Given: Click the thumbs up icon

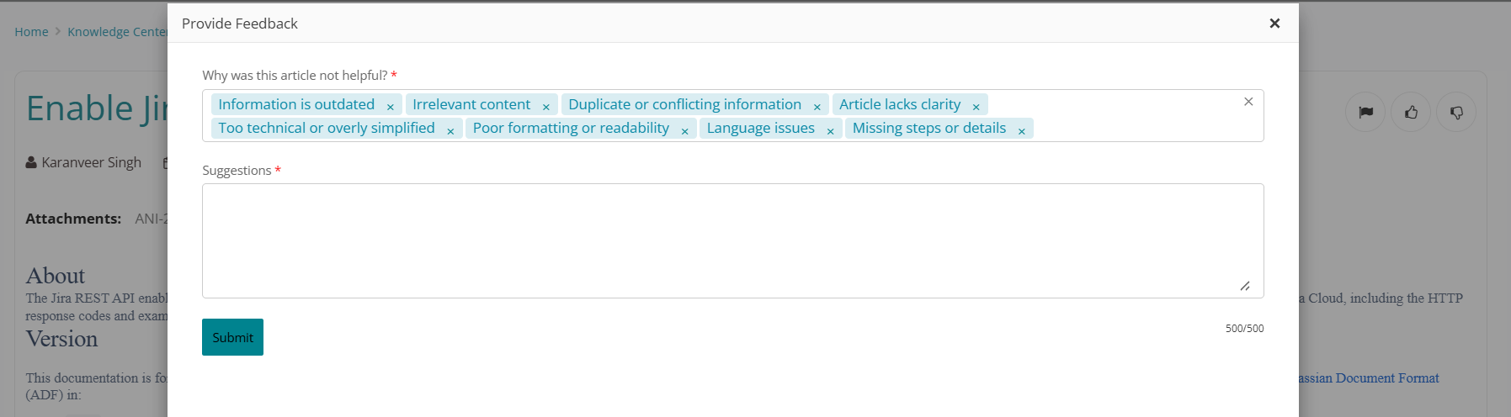Looking at the screenshot, I should pos(1411,112).
